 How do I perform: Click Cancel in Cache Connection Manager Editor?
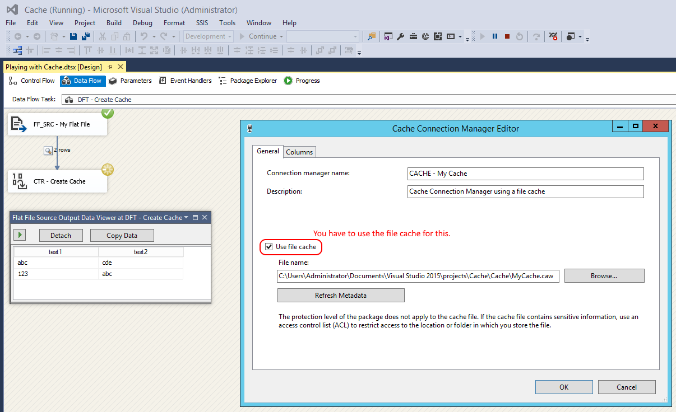coord(627,387)
